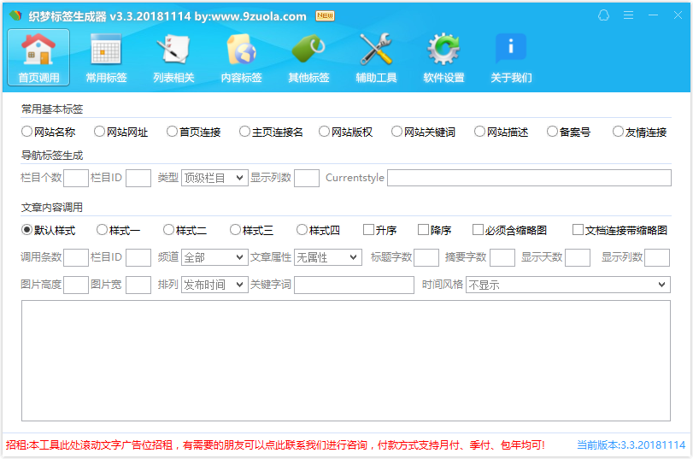Focus the 图片宽 input field
693x459 pixels.
tap(138, 285)
